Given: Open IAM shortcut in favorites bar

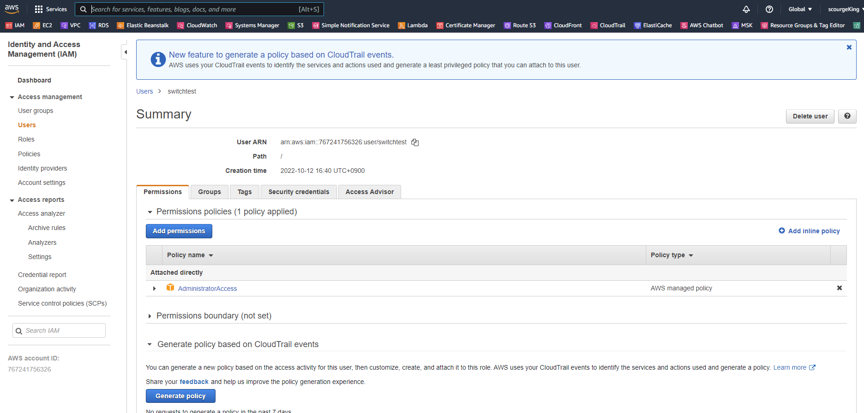Looking at the screenshot, I should pyautogui.click(x=15, y=25).
